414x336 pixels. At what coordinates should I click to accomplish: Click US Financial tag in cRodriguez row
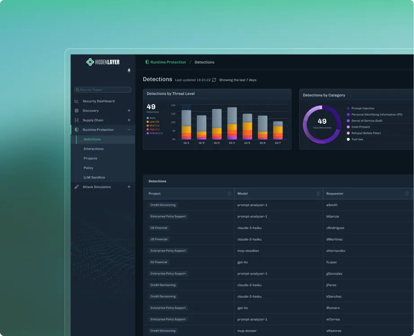(x=159, y=228)
